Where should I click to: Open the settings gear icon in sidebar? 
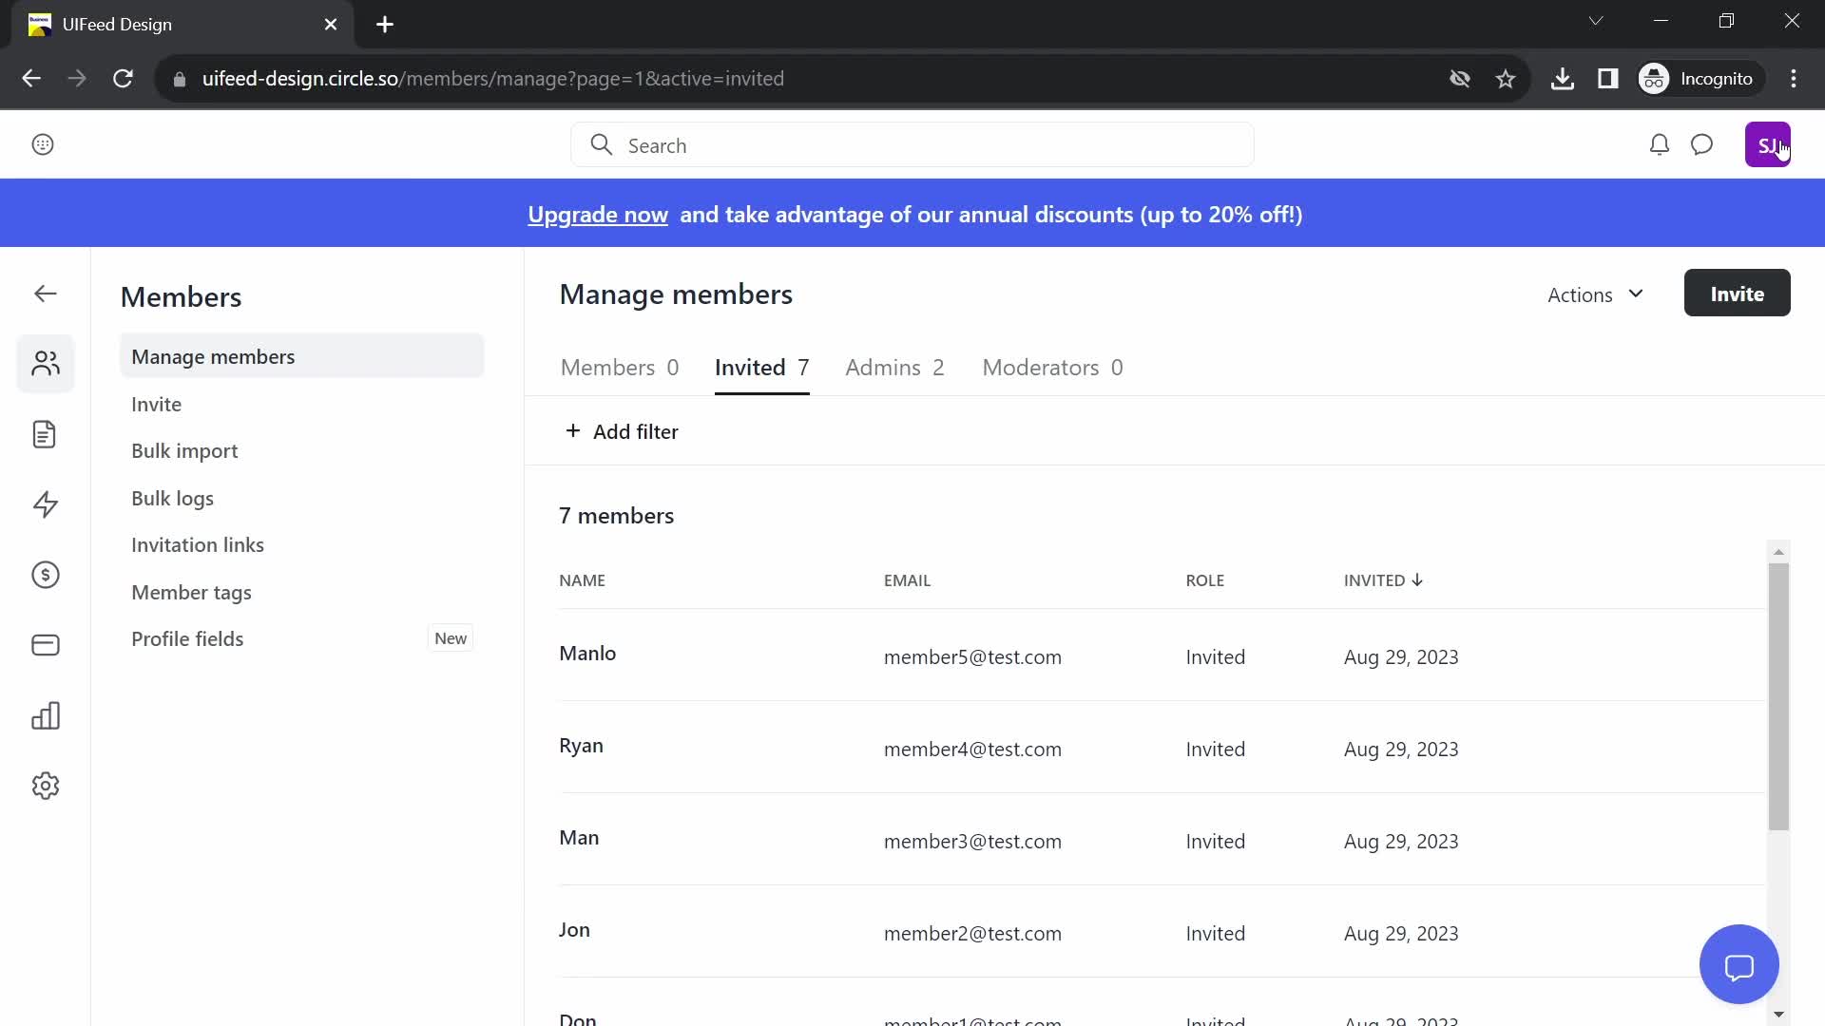click(x=45, y=786)
